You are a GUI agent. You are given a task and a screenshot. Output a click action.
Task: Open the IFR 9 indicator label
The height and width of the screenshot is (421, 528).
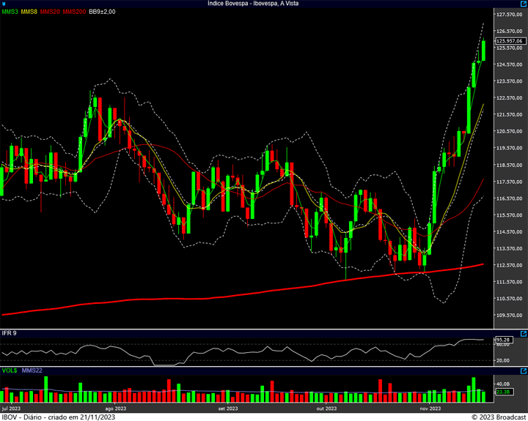10,333
